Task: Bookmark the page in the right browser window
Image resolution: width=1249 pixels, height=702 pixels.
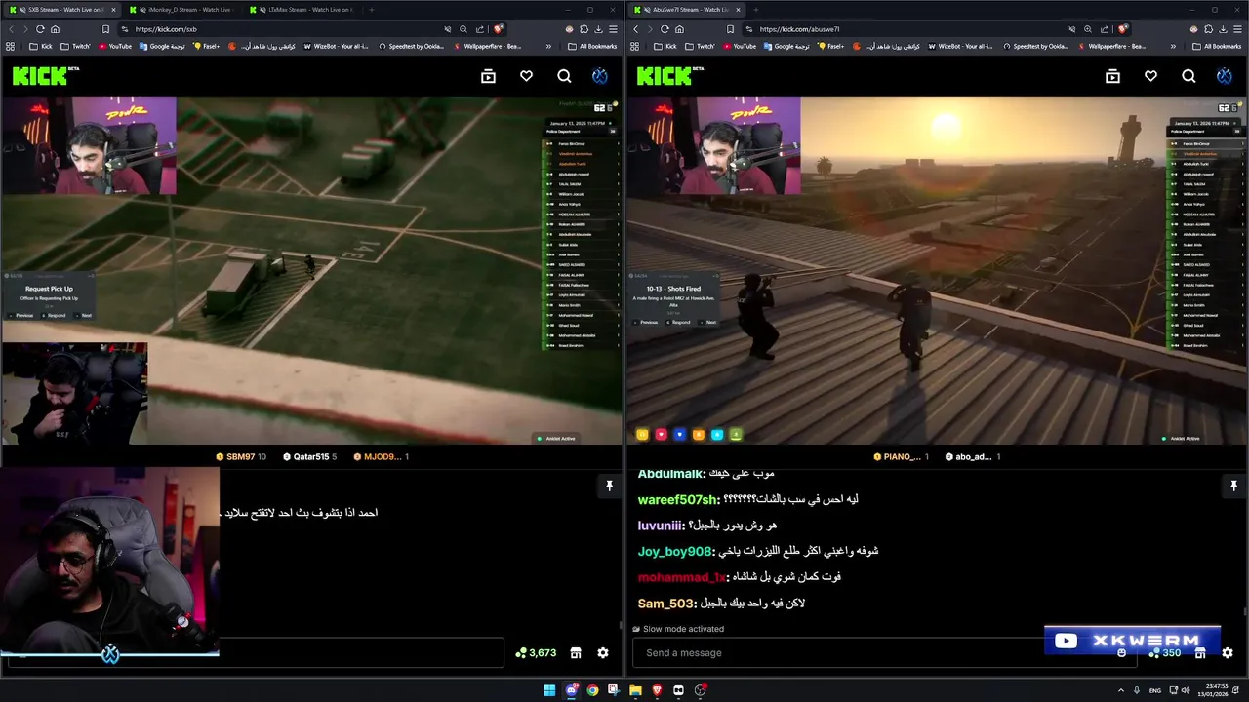Action: tap(730, 29)
